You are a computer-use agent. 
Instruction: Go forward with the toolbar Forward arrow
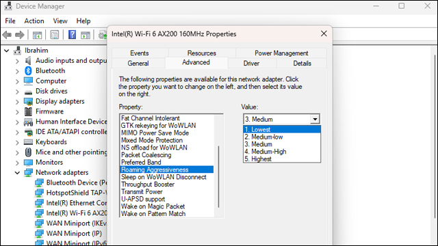tap(20, 35)
